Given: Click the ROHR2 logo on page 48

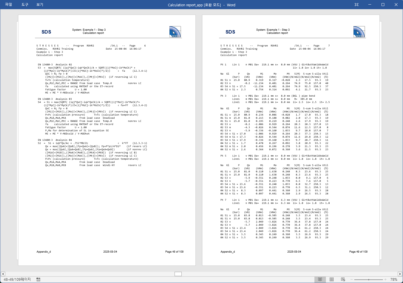Looking at the screenshot, I should (175, 32).
